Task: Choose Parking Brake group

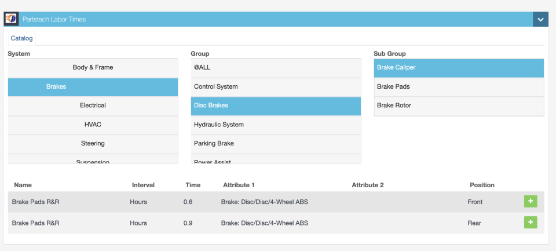Action: click(276, 143)
